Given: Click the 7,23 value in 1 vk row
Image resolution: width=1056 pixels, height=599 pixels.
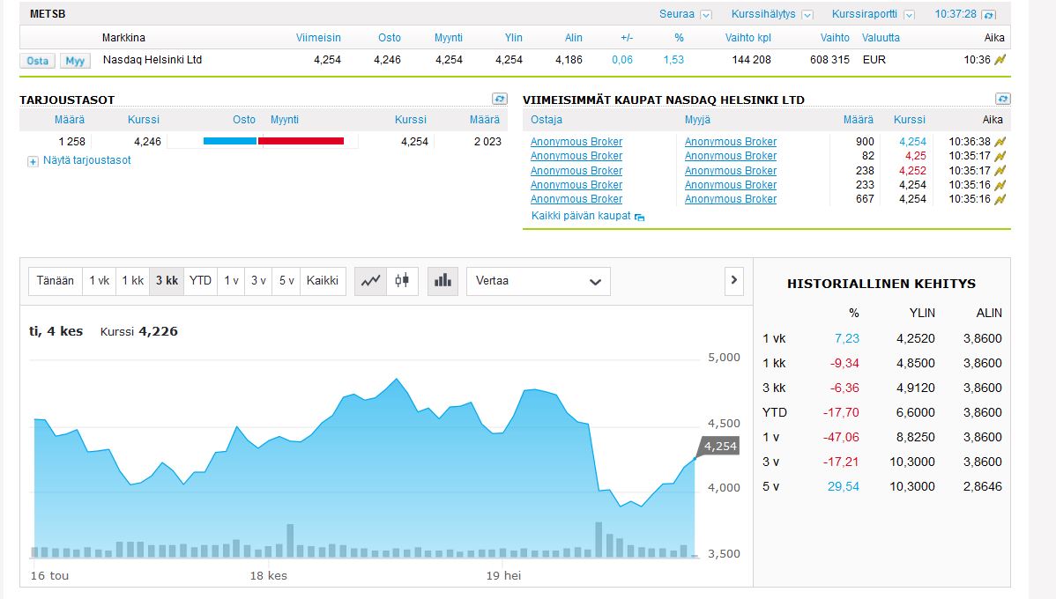Looking at the screenshot, I should point(847,338).
